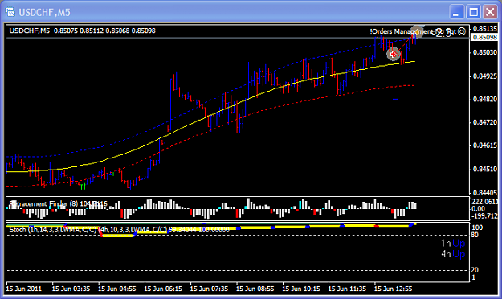Click the green tick marks at chart low
The height and width of the screenshot is (299, 502).
84,186
